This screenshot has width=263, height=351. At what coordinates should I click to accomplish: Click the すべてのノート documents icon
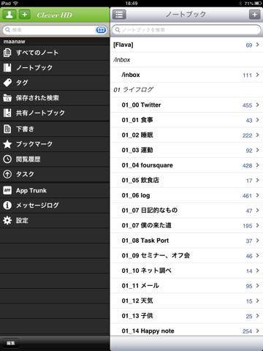[7, 53]
